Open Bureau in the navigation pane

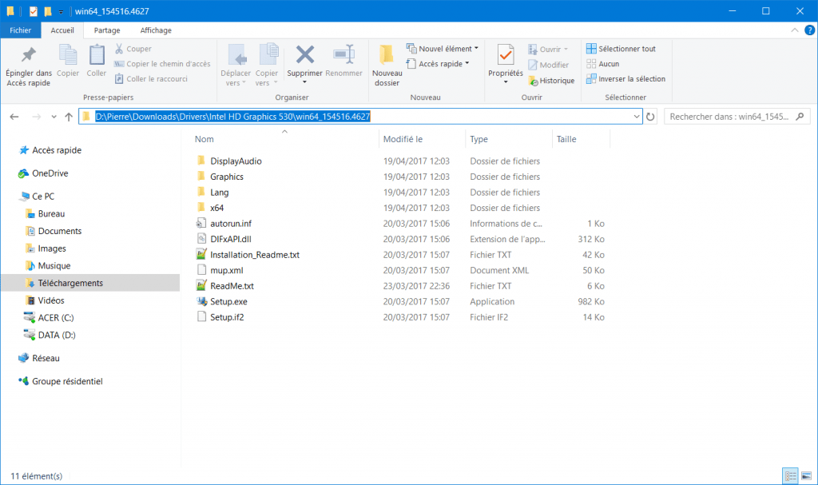coord(51,213)
